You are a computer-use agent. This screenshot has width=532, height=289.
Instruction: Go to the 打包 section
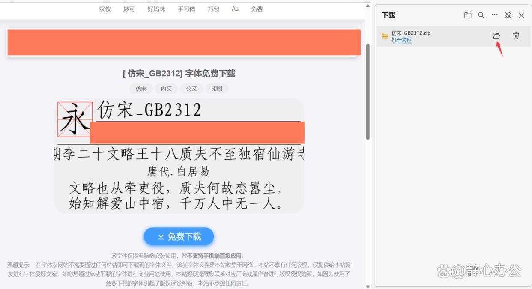point(213,9)
